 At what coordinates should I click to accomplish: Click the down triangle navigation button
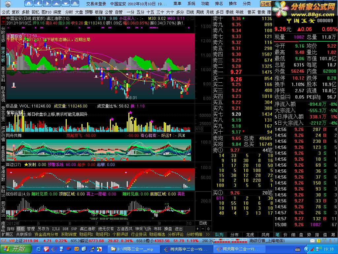[x=66, y=3]
